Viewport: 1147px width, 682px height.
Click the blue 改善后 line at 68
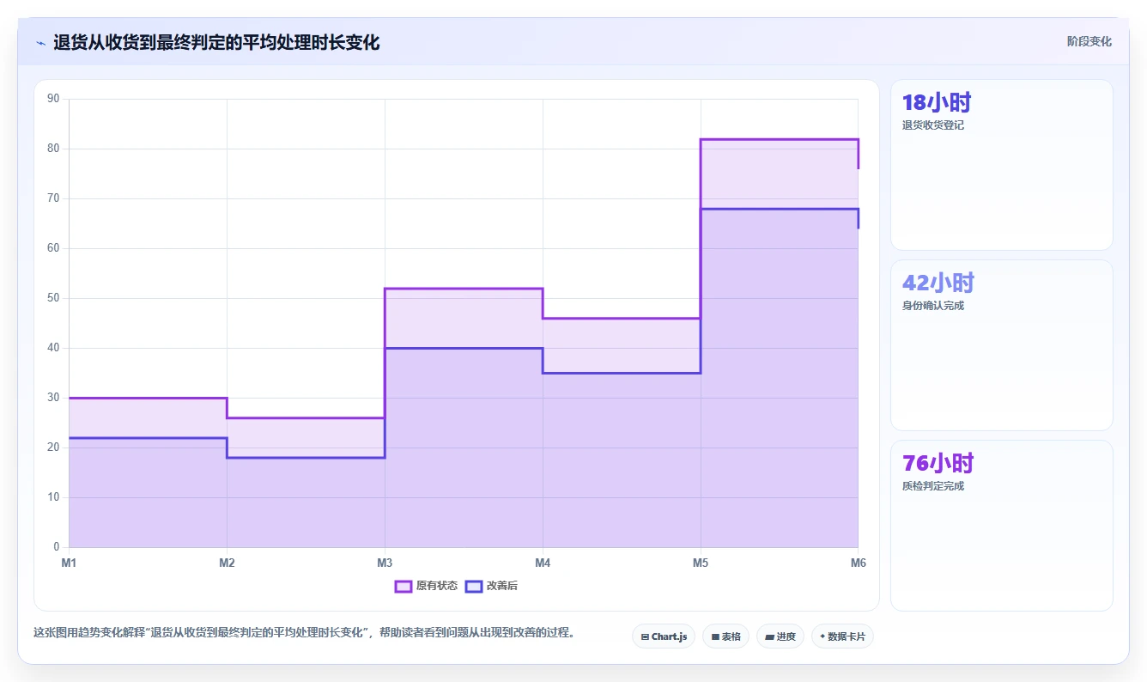(x=780, y=209)
